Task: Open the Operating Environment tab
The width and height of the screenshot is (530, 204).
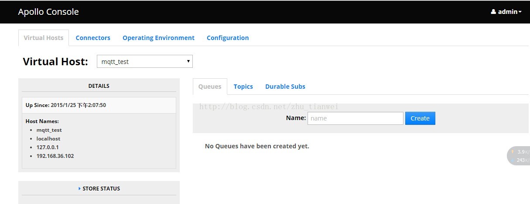Action: coord(158,38)
